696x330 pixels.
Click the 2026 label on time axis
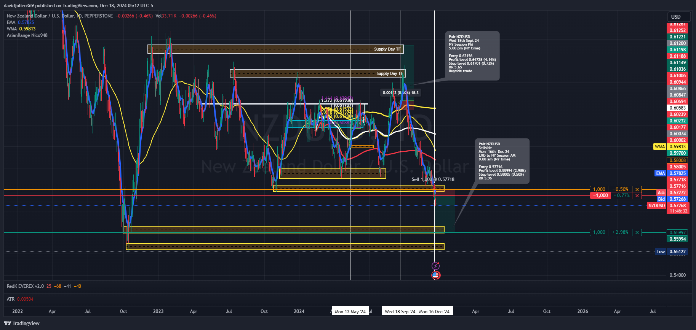(582, 311)
